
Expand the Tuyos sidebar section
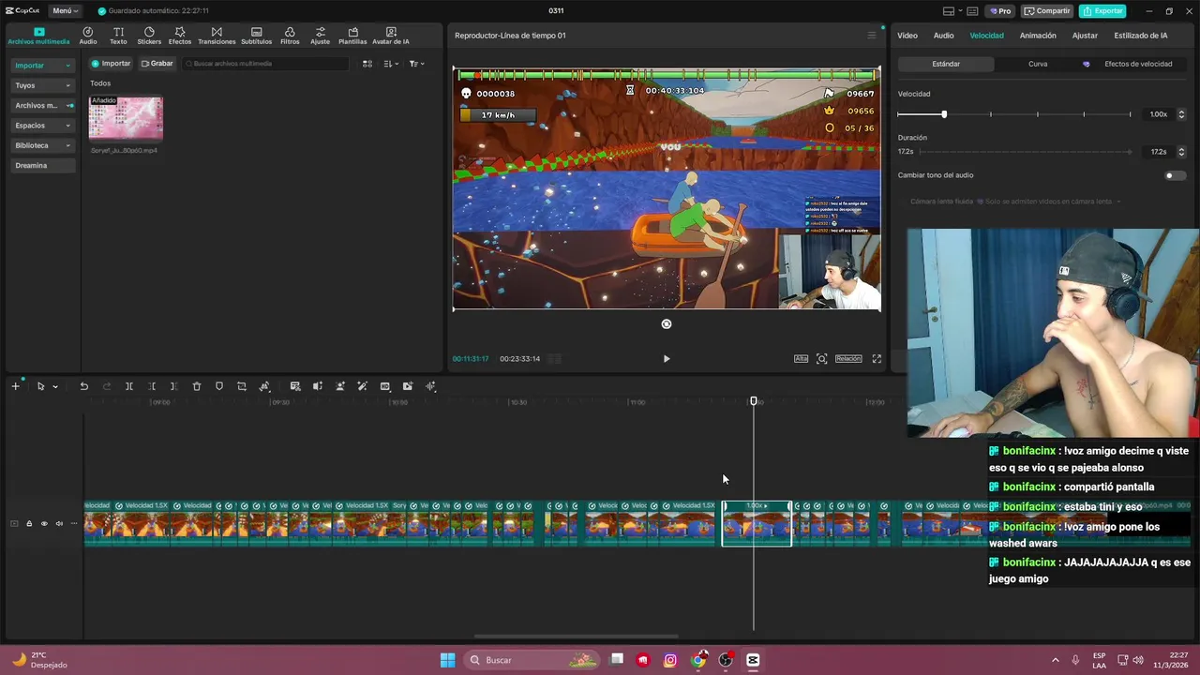point(43,85)
